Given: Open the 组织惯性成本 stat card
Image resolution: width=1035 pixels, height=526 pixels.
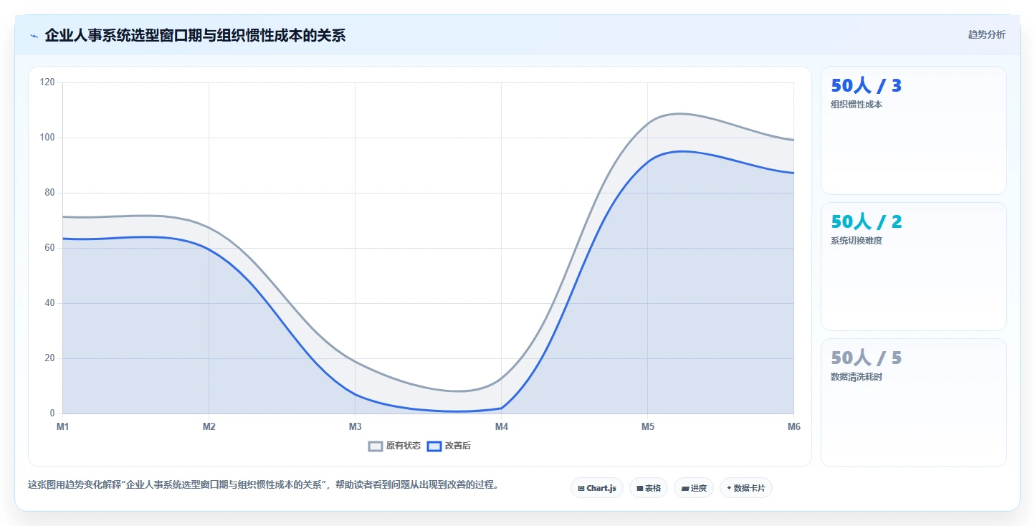Looking at the screenshot, I should (914, 130).
